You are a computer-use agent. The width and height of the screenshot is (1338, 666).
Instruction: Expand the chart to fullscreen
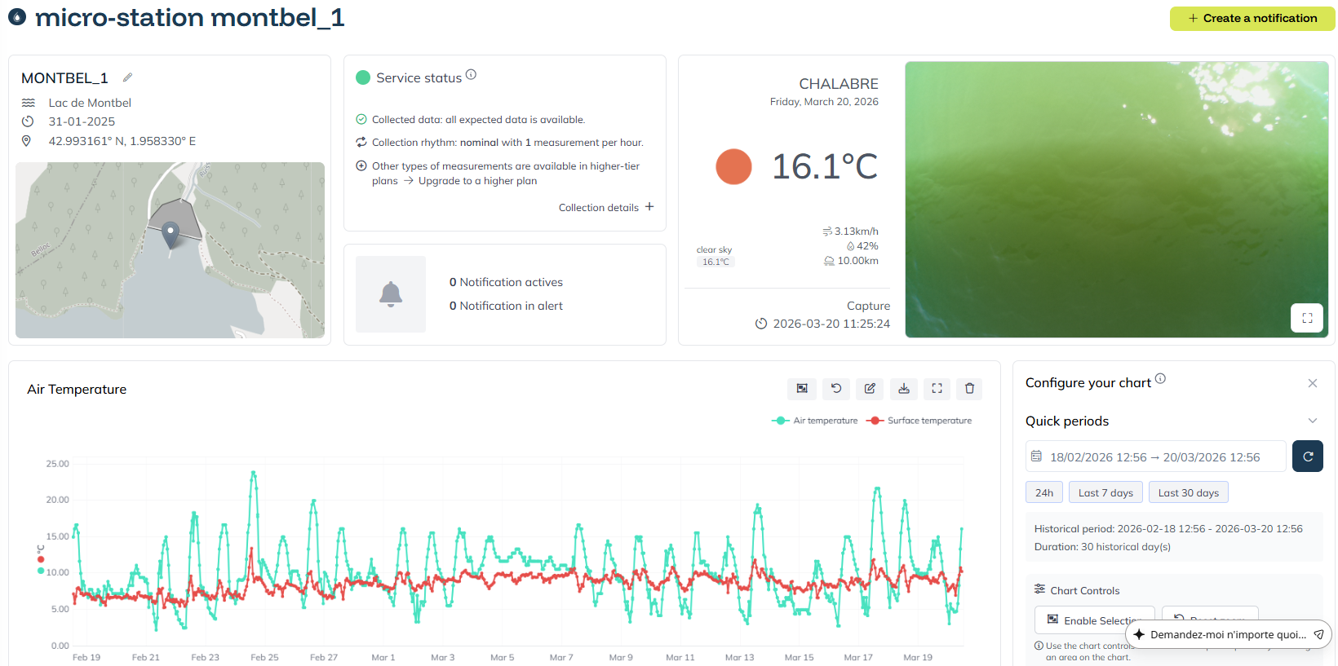[937, 389]
